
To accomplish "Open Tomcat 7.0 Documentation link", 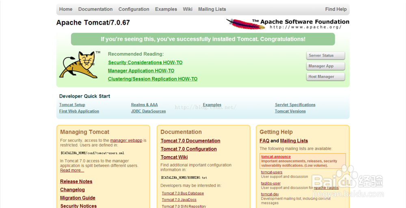I will coord(190,141).
